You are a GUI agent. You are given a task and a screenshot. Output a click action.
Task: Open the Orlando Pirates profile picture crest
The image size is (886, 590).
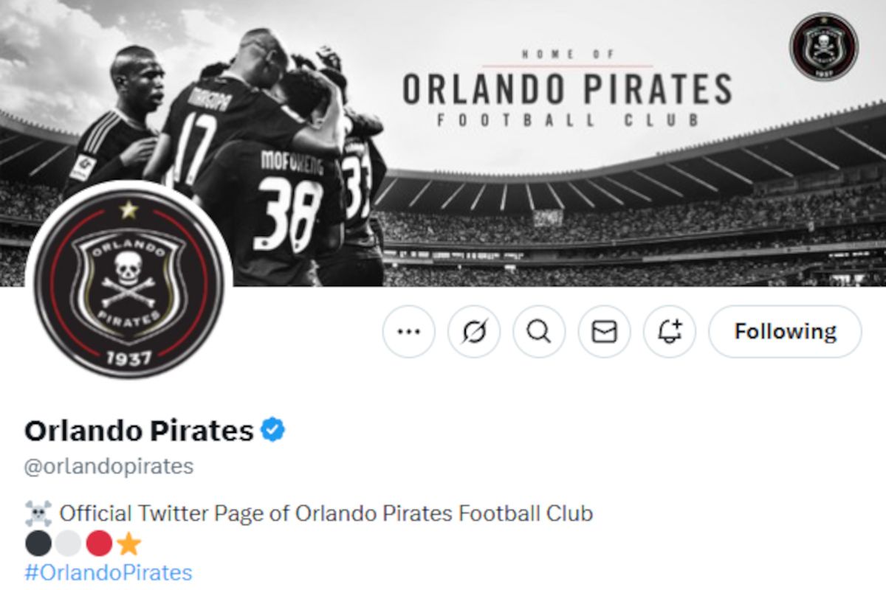(127, 284)
